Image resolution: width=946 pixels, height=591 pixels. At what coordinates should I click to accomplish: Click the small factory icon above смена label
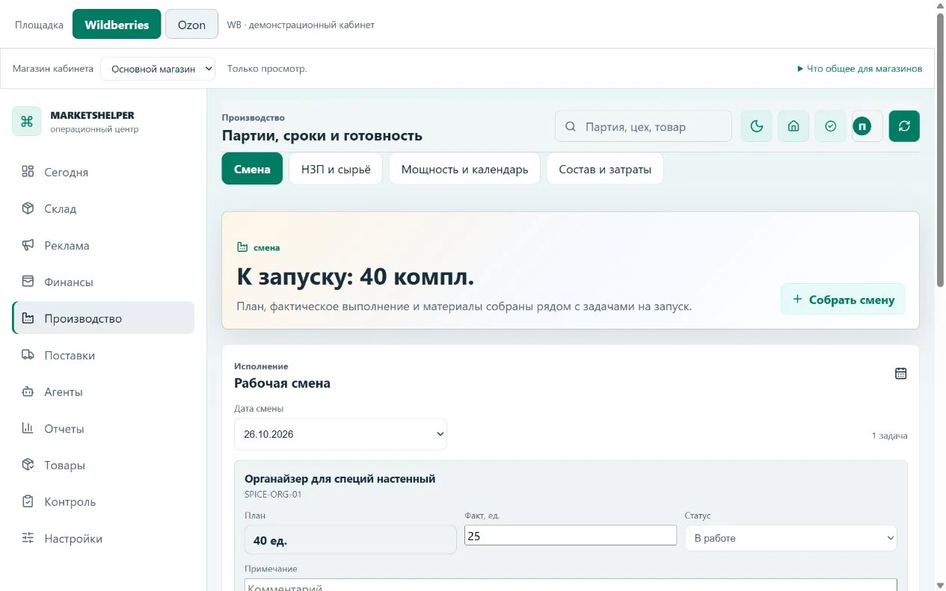(x=242, y=247)
